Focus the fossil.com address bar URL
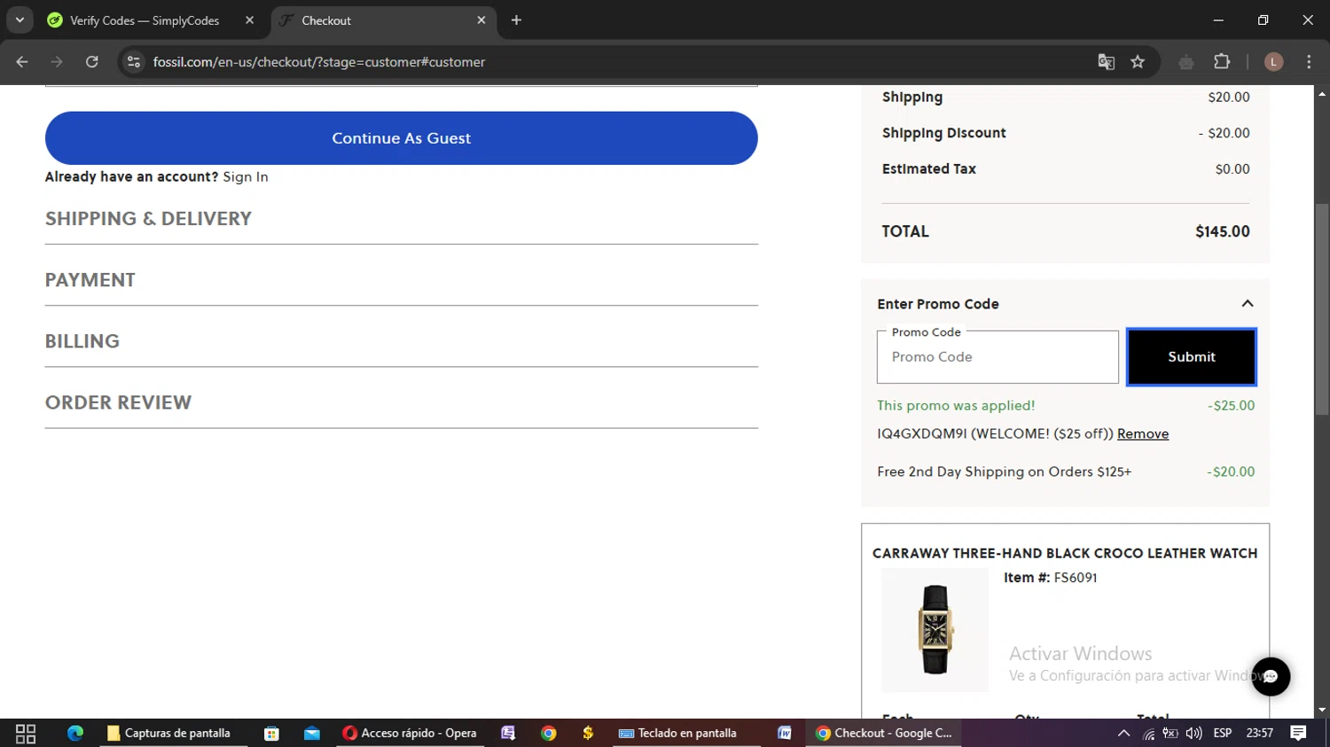The image size is (1330, 747). click(x=319, y=62)
